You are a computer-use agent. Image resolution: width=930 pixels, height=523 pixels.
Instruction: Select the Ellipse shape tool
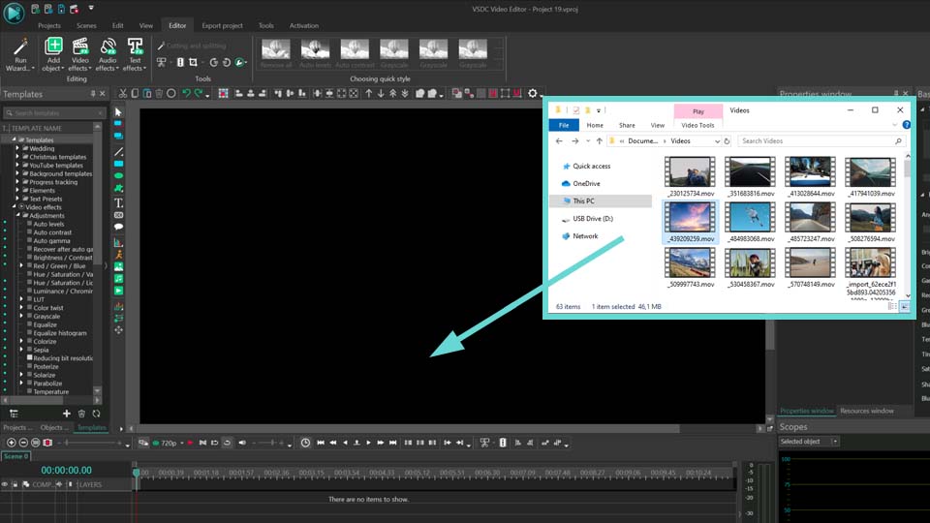[118, 175]
